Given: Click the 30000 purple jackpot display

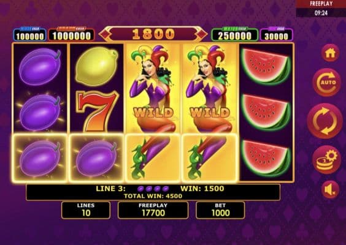Looking at the screenshot, I should coord(276,36).
